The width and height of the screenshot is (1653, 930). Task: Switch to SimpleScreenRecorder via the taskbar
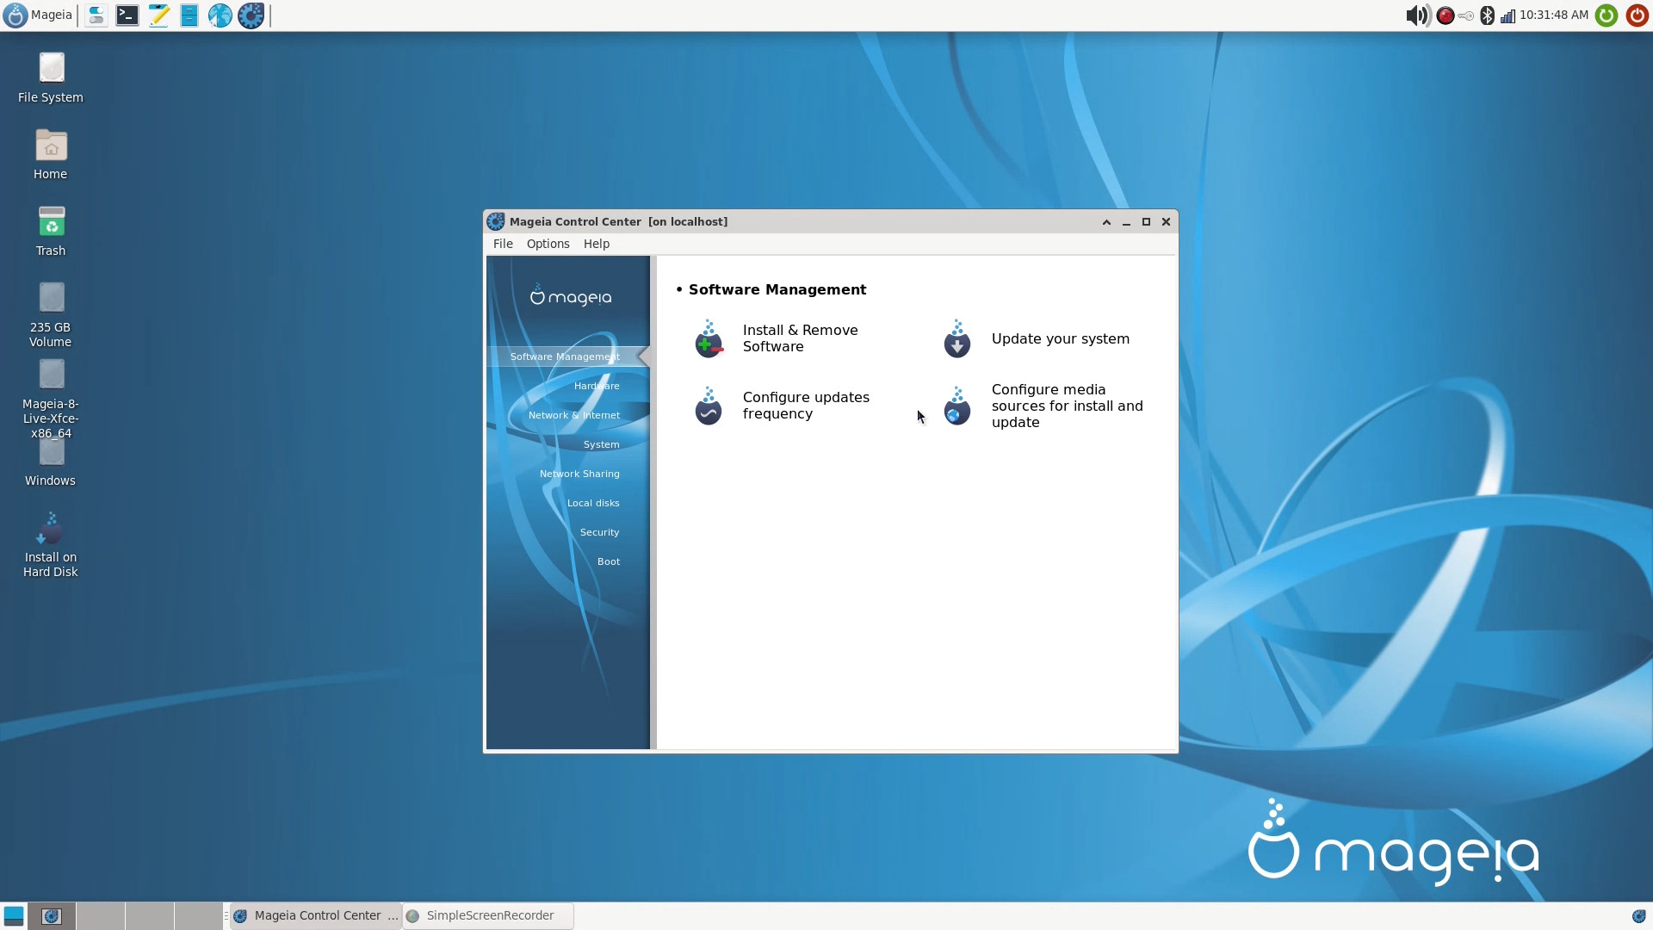click(486, 915)
